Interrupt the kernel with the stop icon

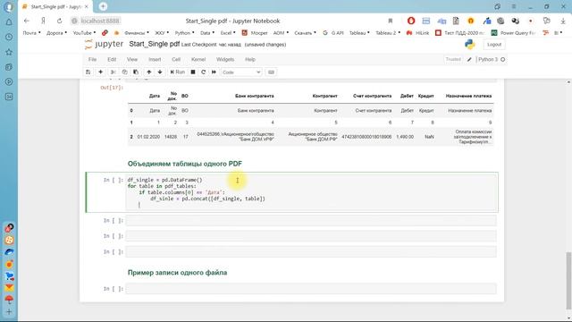193,72
